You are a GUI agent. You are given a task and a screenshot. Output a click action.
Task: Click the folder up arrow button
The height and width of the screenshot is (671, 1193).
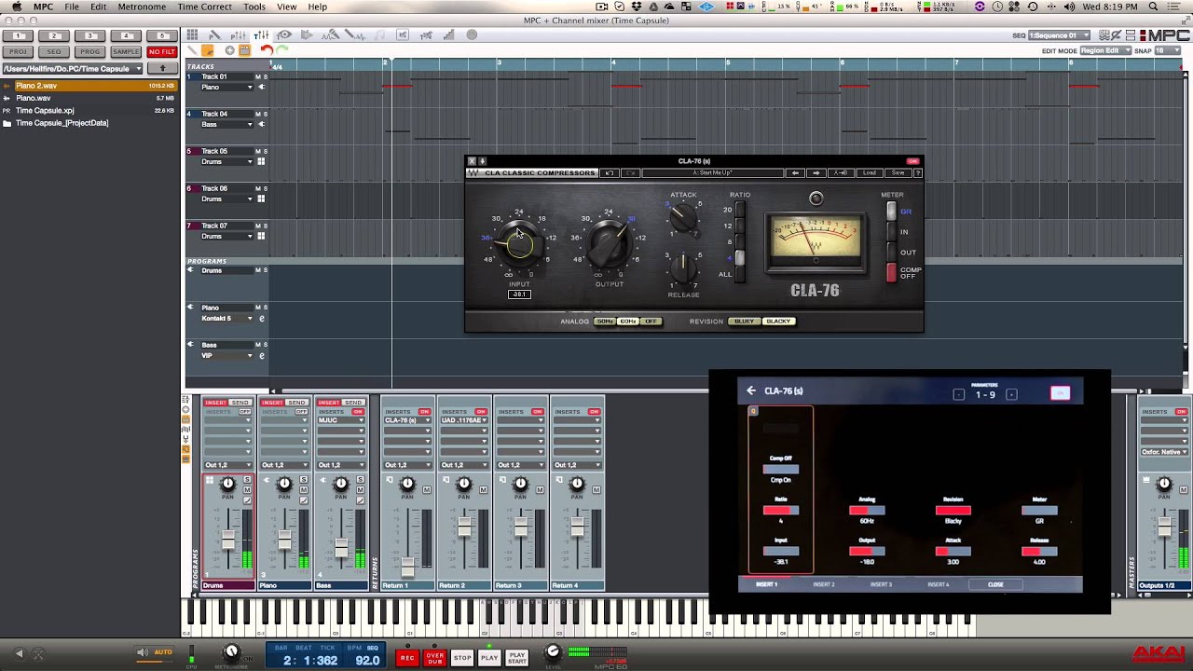(x=162, y=69)
